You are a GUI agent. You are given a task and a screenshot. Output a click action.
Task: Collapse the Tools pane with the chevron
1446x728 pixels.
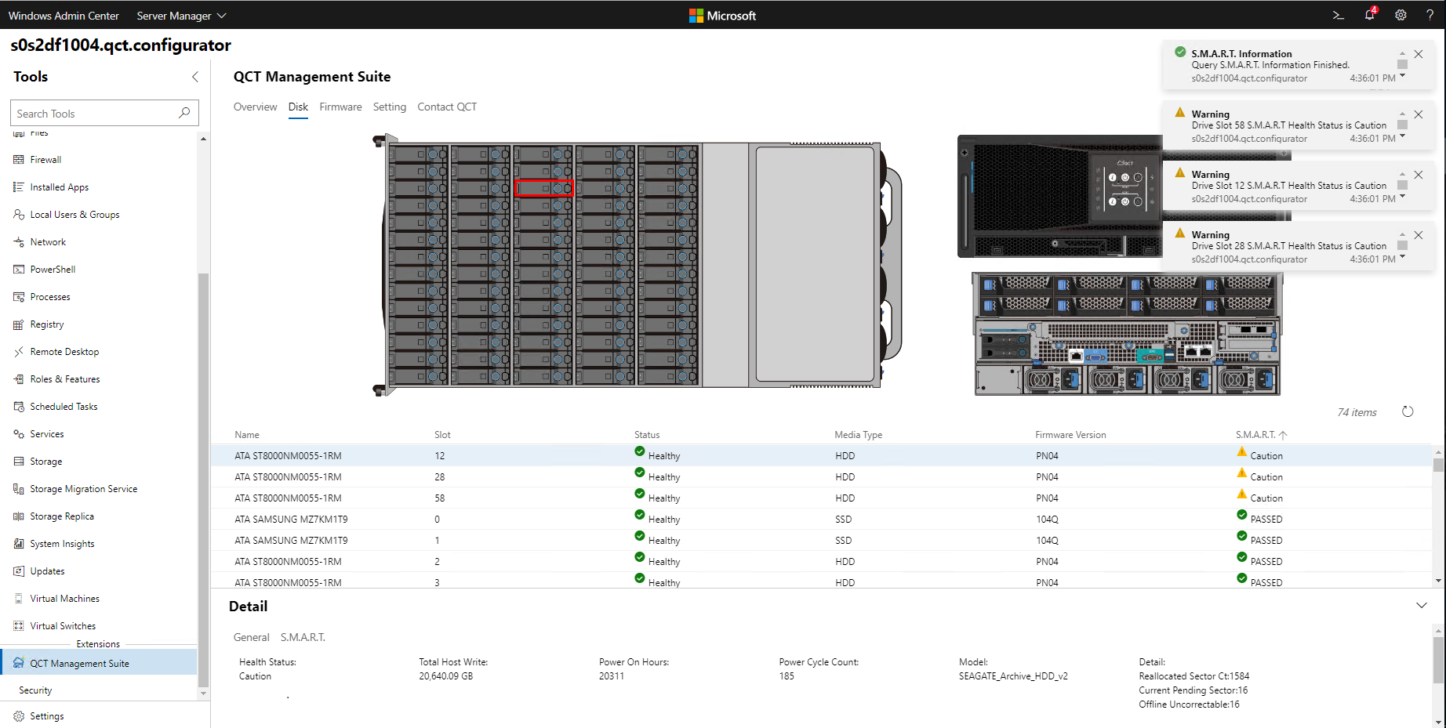point(195,77)
